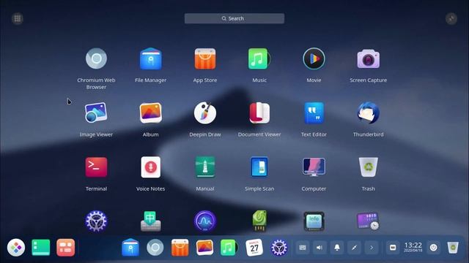Open Trash from the launcher grid

(x=368, y=167)
